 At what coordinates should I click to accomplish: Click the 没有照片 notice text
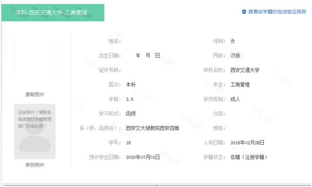point(35,119)
